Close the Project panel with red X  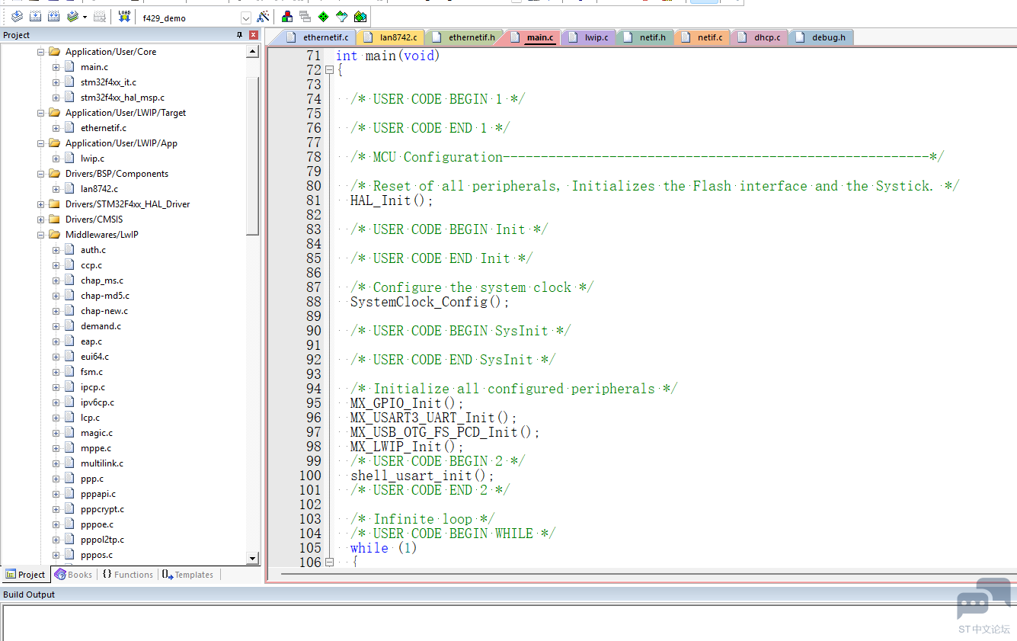[x=254, y=35]
